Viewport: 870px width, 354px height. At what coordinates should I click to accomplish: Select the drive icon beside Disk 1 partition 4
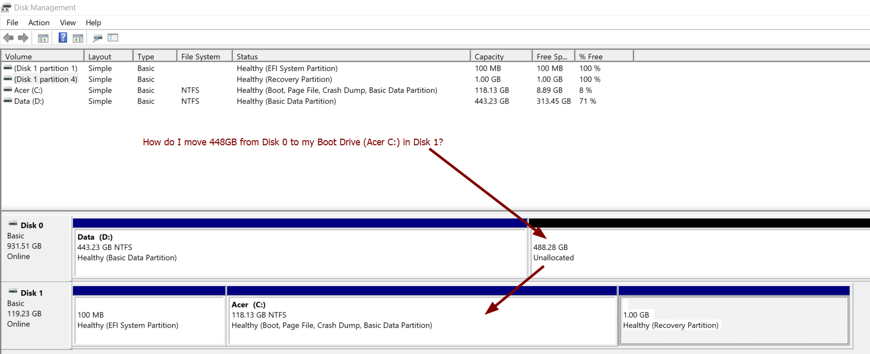(x=8, y=79)
